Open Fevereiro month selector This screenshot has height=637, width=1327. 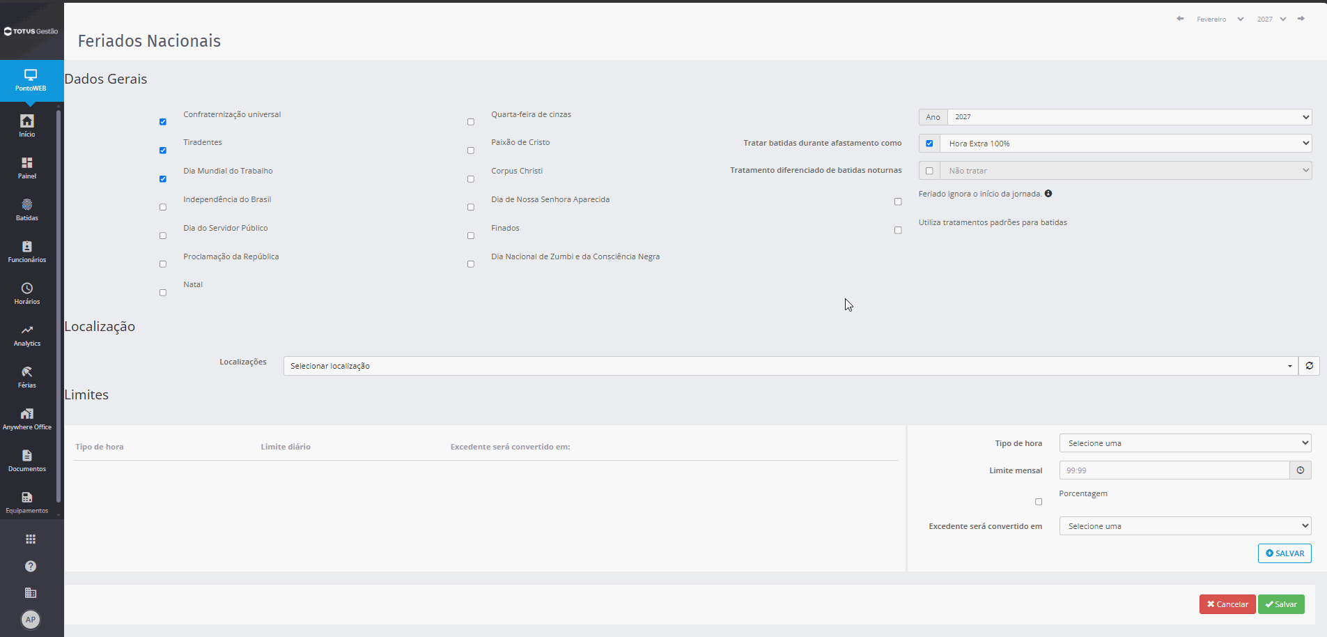(1220, 19)
